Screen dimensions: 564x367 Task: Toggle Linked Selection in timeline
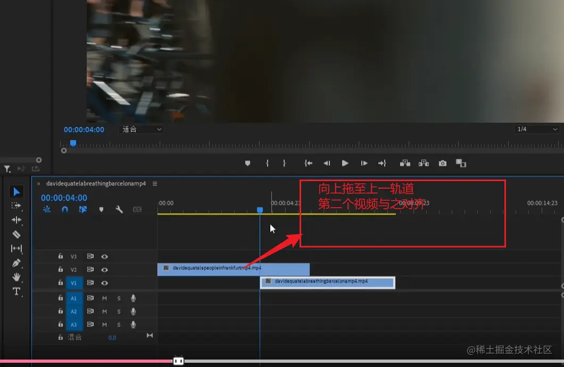pyautogui.click(x=82, y=209)
